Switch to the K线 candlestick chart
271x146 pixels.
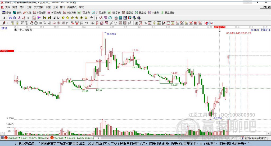click(x=27, y=13)
